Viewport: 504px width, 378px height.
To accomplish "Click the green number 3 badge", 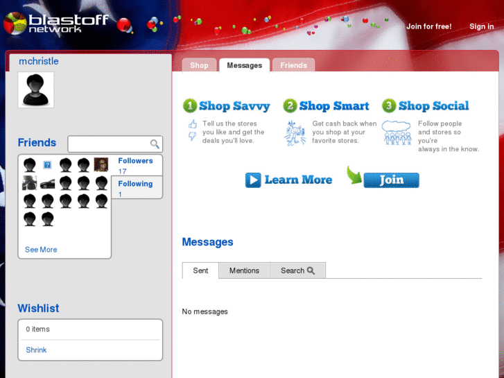I will click(389, 106).
